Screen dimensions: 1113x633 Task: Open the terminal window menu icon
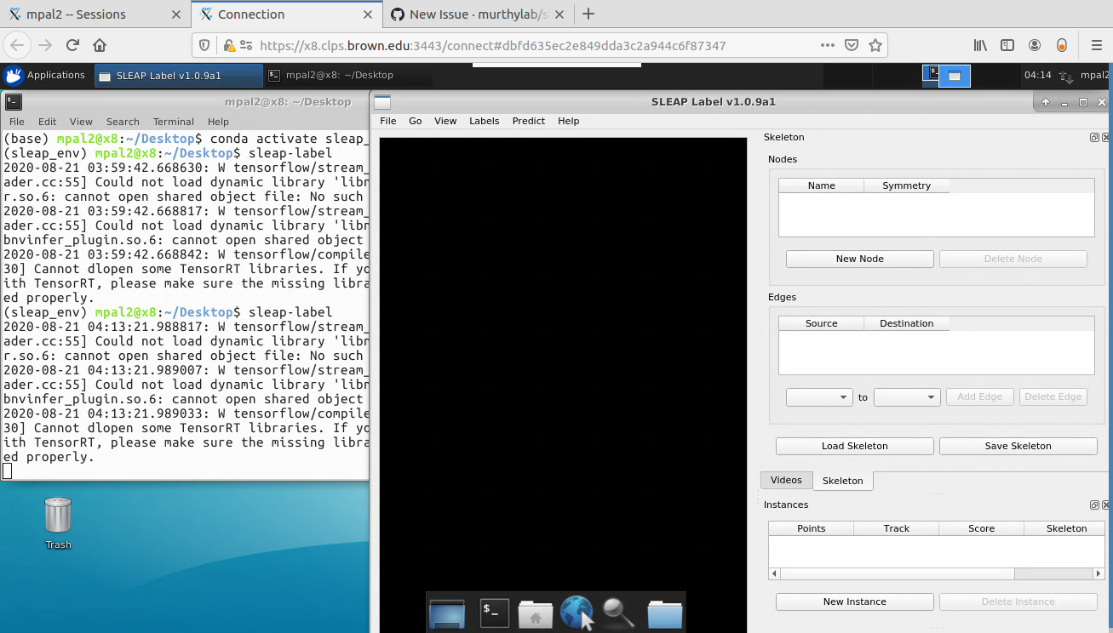click(13, 102)
